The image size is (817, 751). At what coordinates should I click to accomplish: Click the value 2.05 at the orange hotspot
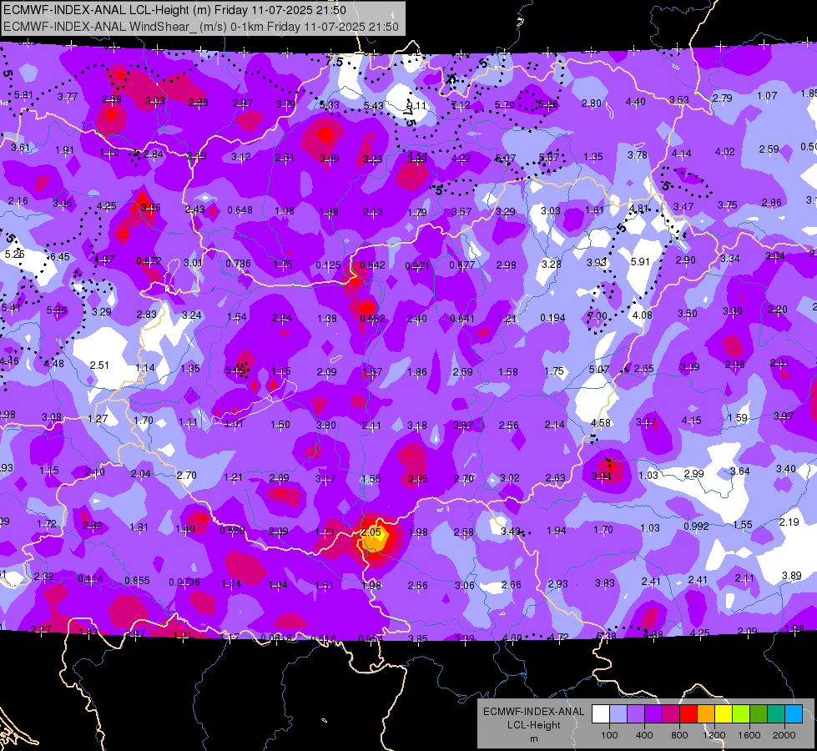pyautogui.click(x=371, y=532)
